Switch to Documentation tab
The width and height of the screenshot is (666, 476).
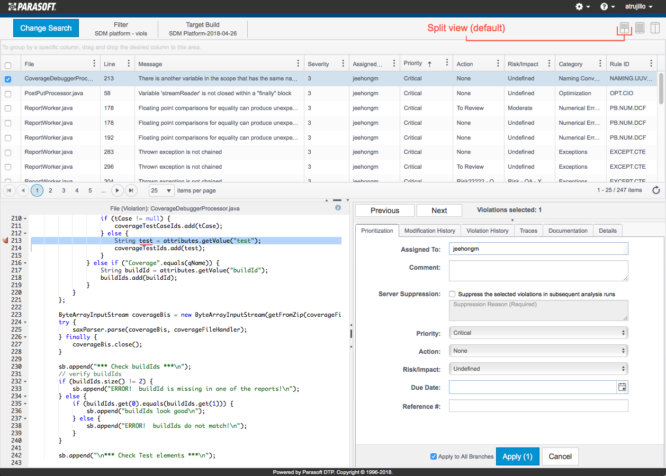pos(568,231)
